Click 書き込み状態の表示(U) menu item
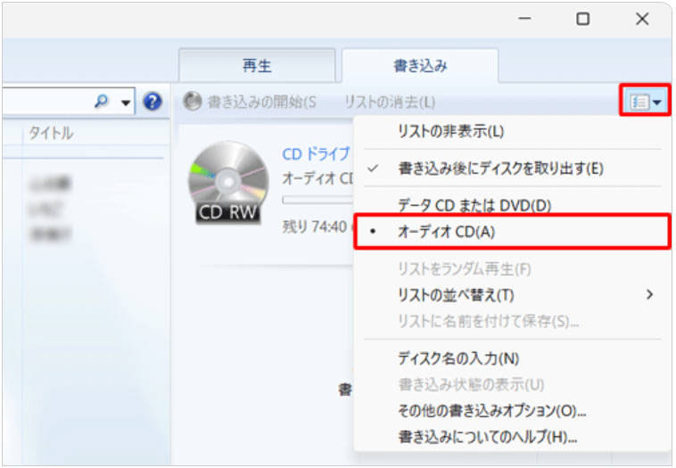Image resolution: width=676 pixels, height=468 pixels. [x=512, y=384]
